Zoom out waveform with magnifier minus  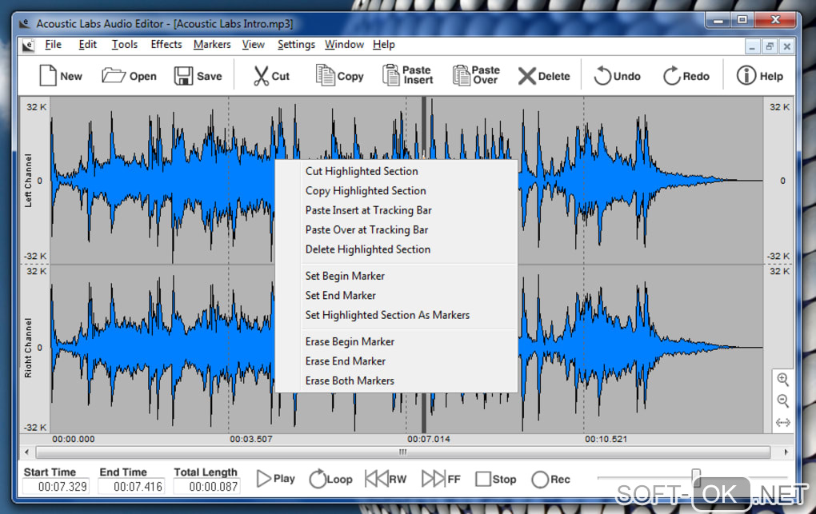pyautogui.click(x=782, y=400)
